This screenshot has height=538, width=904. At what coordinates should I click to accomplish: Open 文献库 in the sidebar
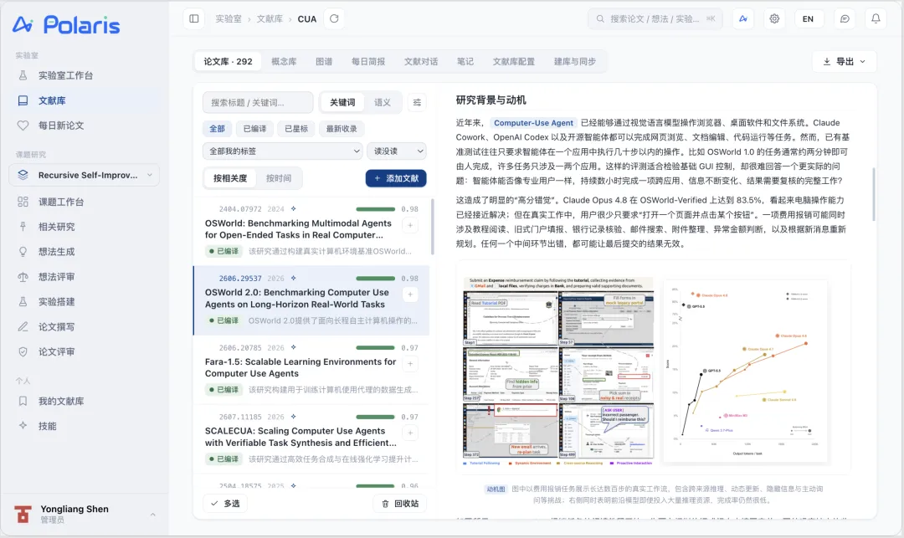pos(85,100)
